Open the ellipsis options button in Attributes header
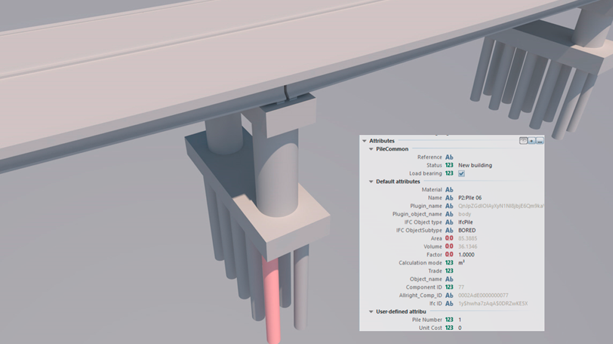613x344 pixels. coord(539,141)
